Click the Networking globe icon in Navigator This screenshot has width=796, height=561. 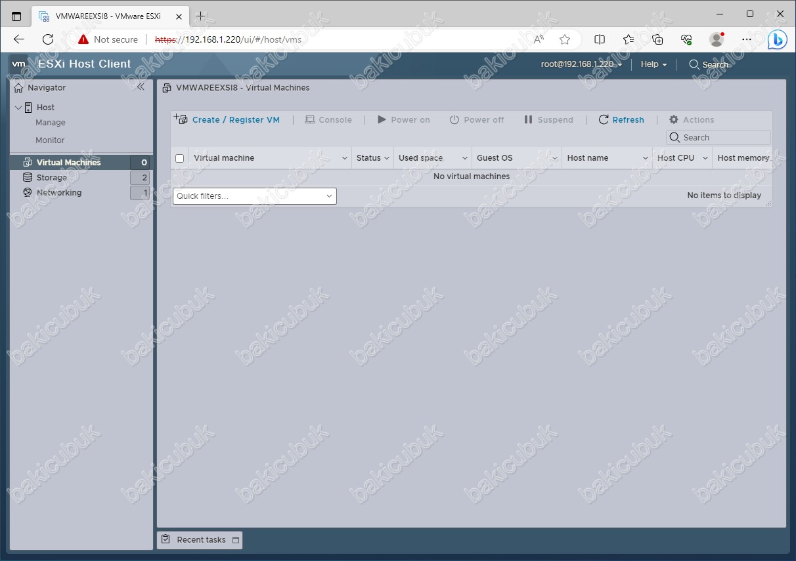tap(28, 192)
